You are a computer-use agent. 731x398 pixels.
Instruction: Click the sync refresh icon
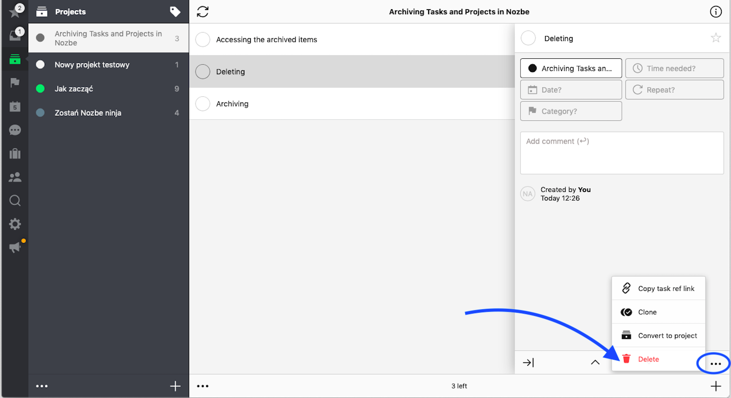pos(203,11)
